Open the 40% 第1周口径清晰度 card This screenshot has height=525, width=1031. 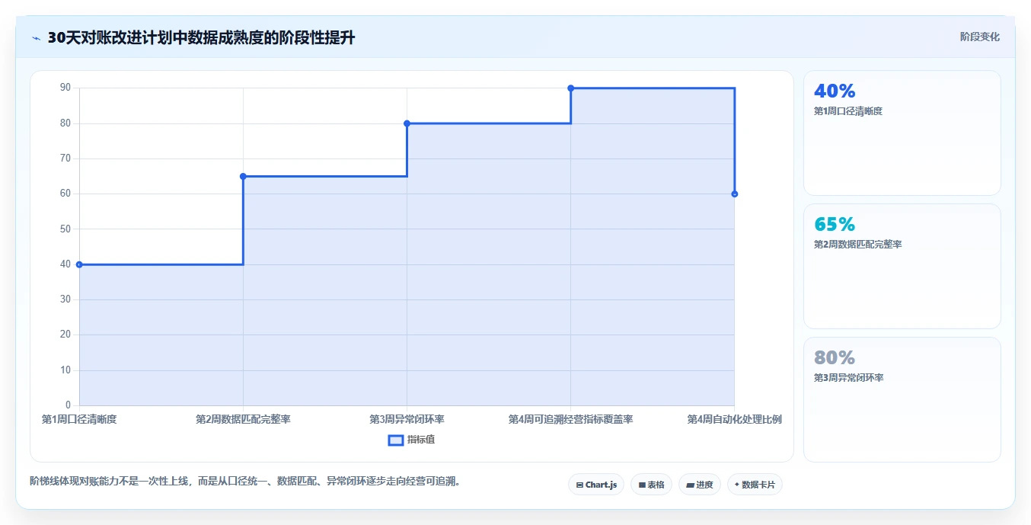(902, 133)
